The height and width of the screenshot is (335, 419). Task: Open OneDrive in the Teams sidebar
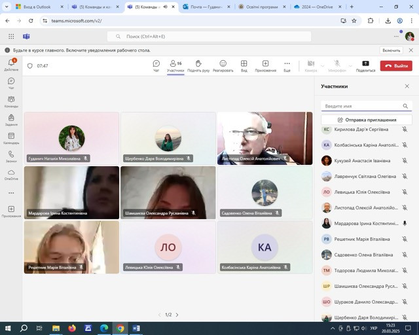pyautogui.click(x=11, y=175)
